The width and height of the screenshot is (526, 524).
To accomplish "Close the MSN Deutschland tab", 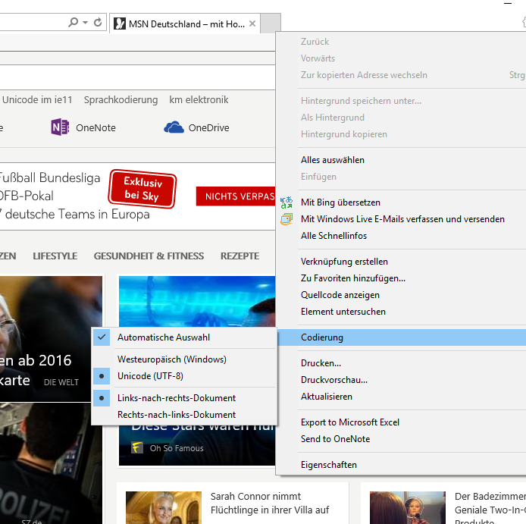I will pyautogui.click(x=252, y=24).
